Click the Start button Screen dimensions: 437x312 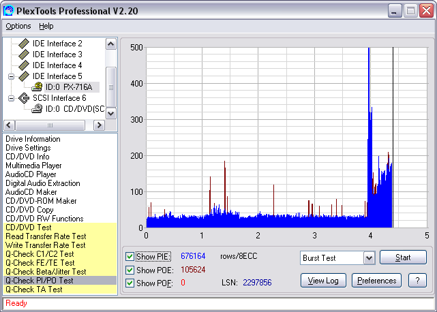[x=403, y=258]
